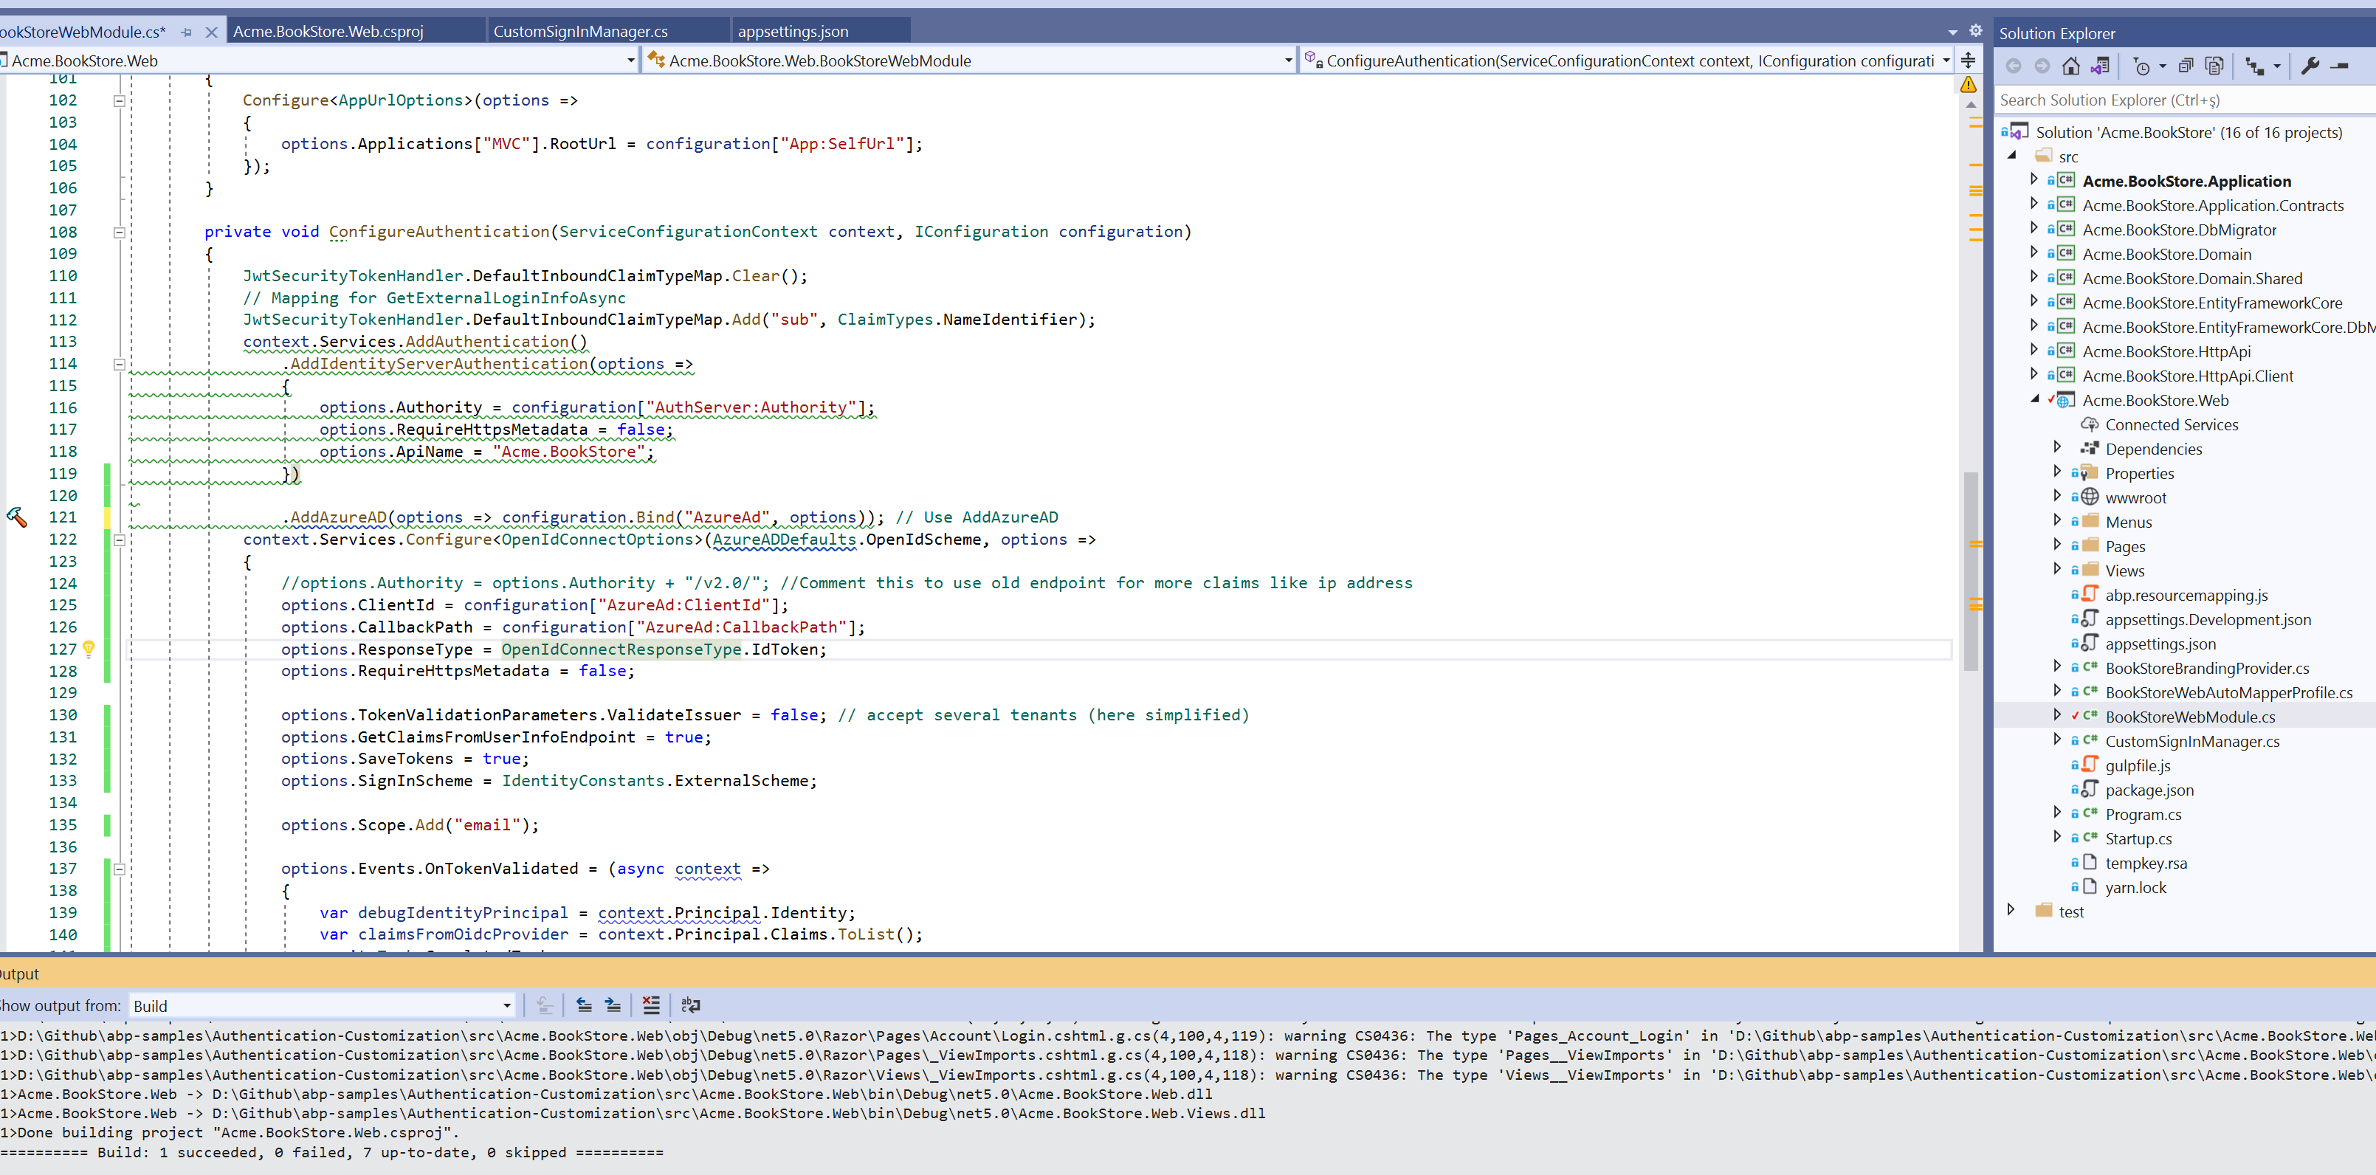Select Startup.cs in Solution Explorer

pyautogui.click(x=2137, y=838)
